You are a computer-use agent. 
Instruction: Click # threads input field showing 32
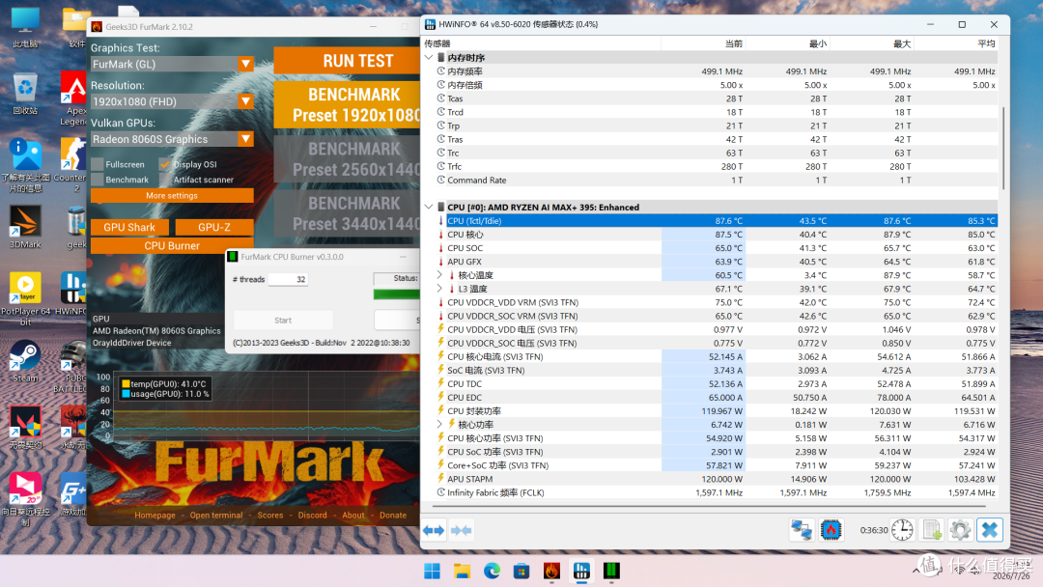[288, 279]
